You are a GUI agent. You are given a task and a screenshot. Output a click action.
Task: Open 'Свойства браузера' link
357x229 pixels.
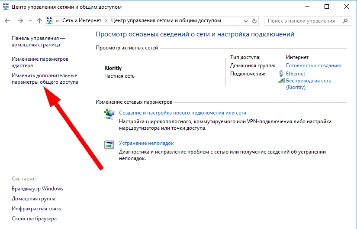pyautogui.click(x=34, y=219)
